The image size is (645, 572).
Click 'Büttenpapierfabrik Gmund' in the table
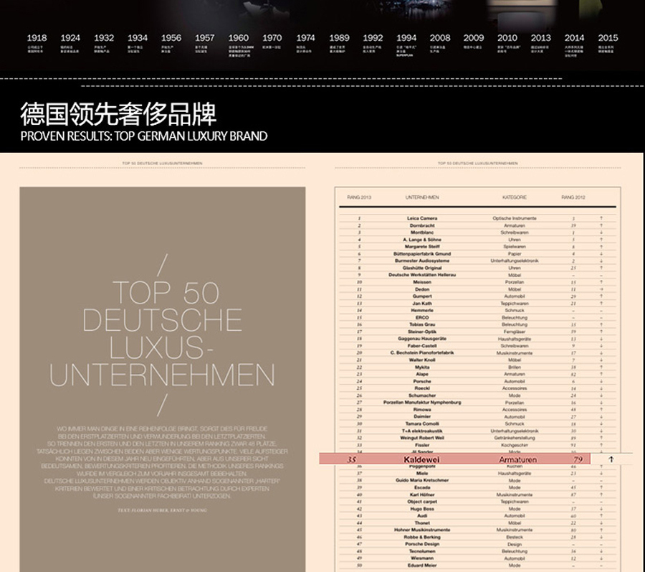coord(422,254)
